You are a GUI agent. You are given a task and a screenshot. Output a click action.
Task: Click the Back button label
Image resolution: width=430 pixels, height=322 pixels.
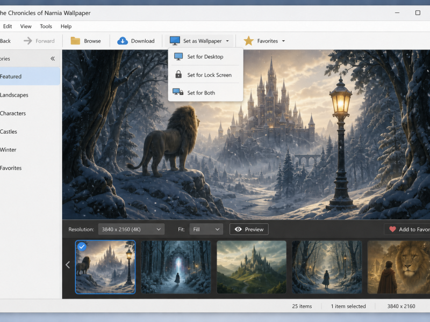[x=5, y=41]
